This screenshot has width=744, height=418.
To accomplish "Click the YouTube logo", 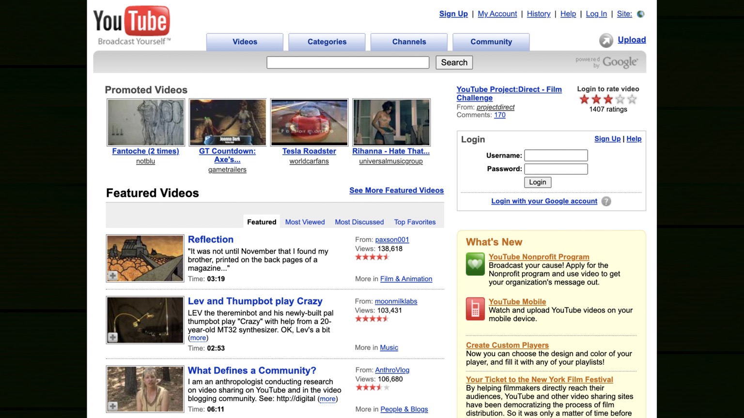I will pyautogui.click(x=132, y=26).
